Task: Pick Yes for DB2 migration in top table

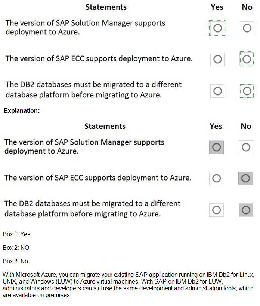Action: [217, 91]
